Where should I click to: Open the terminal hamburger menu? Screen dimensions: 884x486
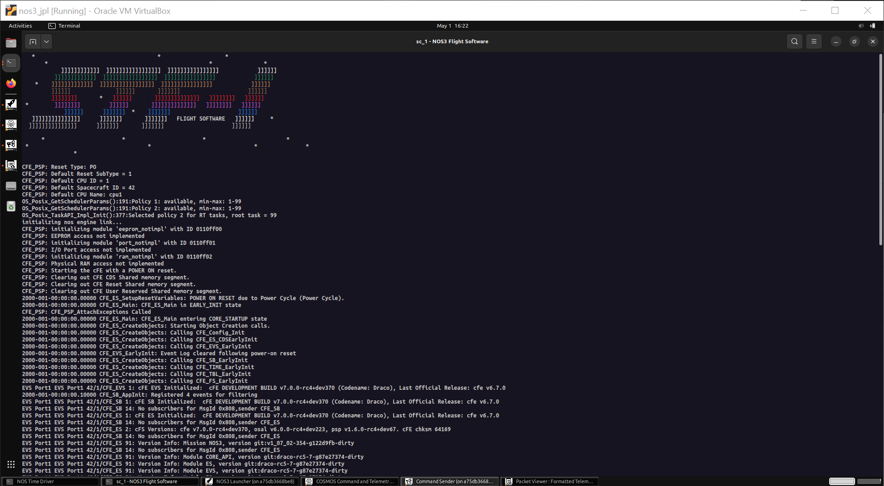814,41
